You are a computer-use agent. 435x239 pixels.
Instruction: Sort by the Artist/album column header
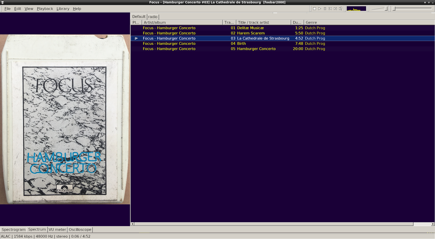(182, 22)
